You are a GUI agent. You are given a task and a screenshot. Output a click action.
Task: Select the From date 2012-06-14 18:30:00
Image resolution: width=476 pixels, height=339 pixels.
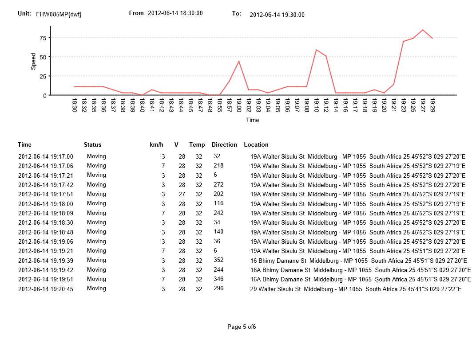click(x=175, y=13)
